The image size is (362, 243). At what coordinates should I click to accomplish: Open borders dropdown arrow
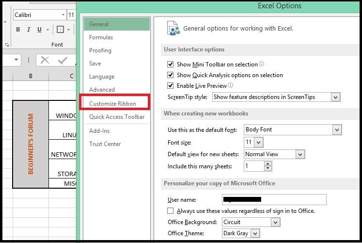pos(68,30)
